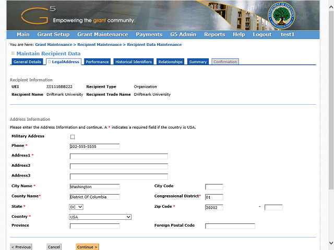Open the Historical Identifiers tab

pos(134,61)
